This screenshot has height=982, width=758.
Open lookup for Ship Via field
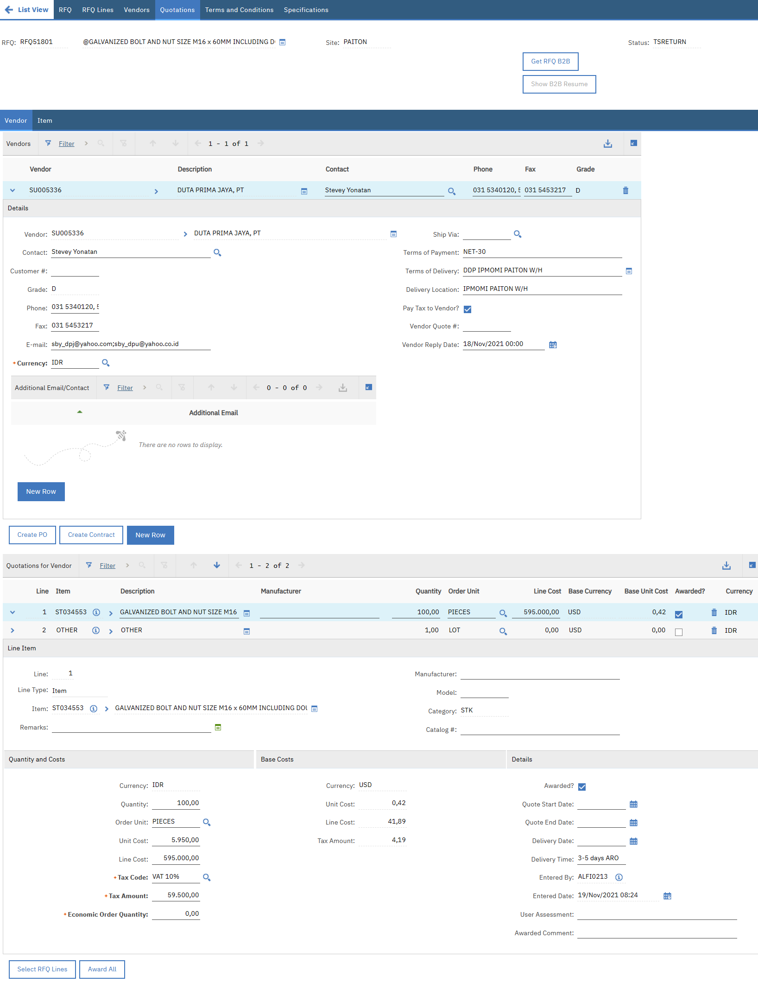coord(518,234)
